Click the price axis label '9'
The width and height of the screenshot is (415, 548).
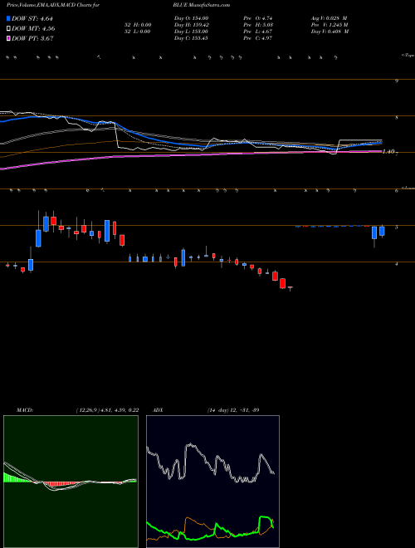pos(397,81)
